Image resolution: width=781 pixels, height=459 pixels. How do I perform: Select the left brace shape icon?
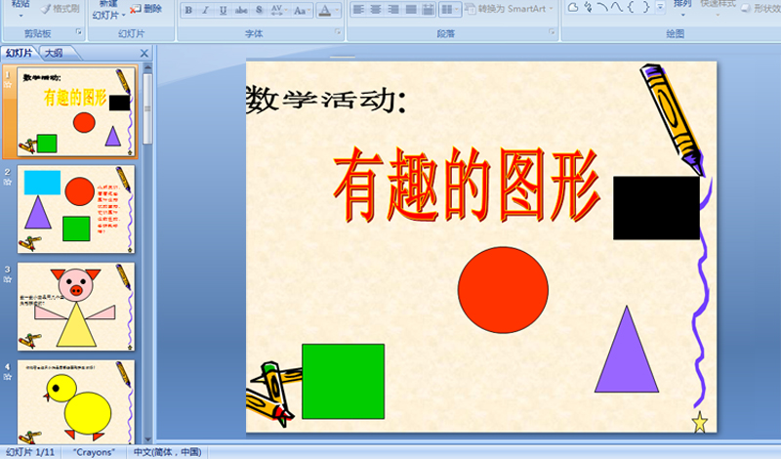631,7
